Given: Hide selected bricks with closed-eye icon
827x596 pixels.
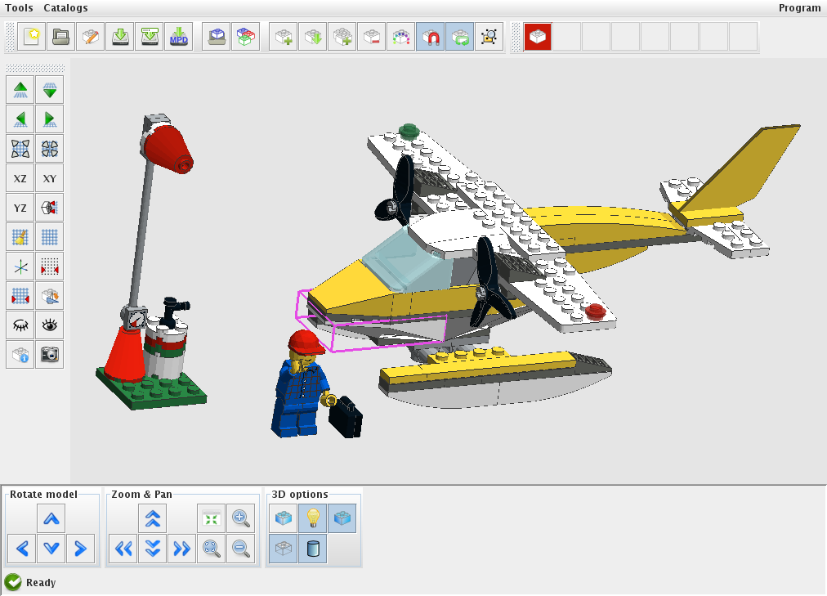Looking at the screenshot, I should coord(20,325).
